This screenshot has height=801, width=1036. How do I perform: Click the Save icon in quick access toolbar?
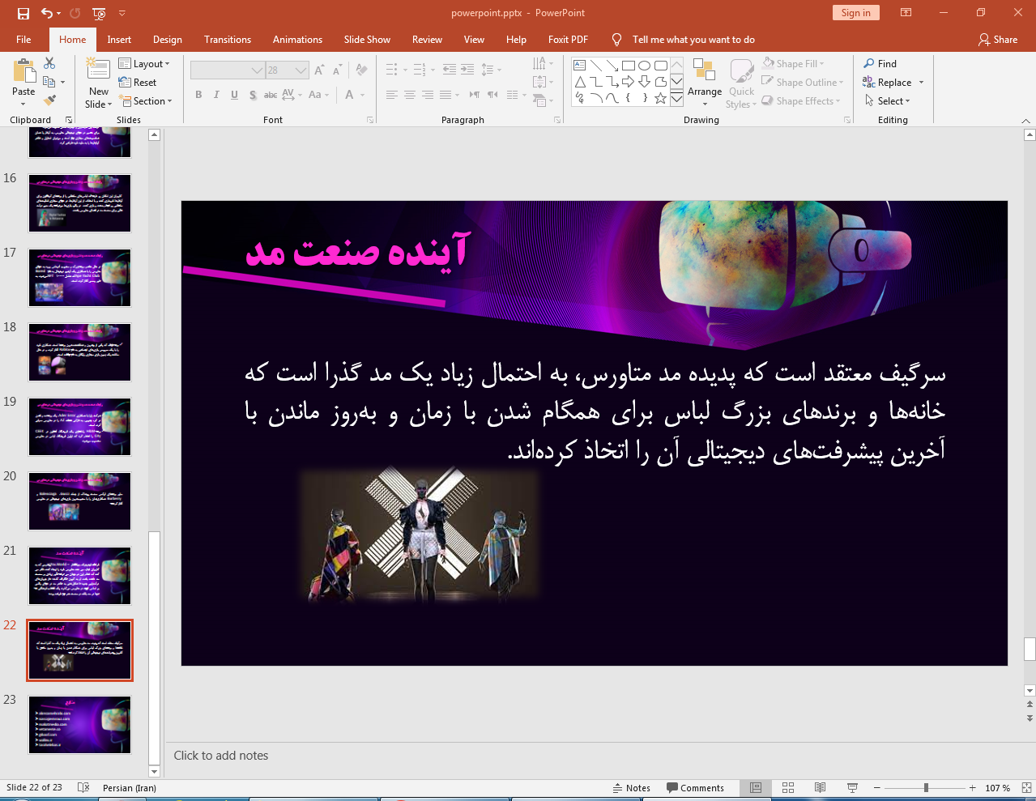(23, 13)
